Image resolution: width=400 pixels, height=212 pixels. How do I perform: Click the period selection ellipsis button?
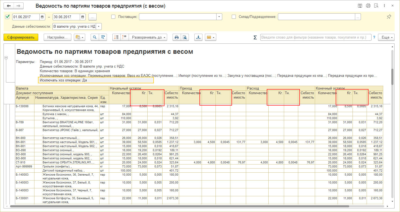(x=93, y=17)
